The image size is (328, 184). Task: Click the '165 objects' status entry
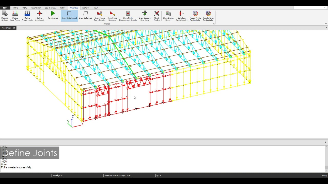point(58,175)
